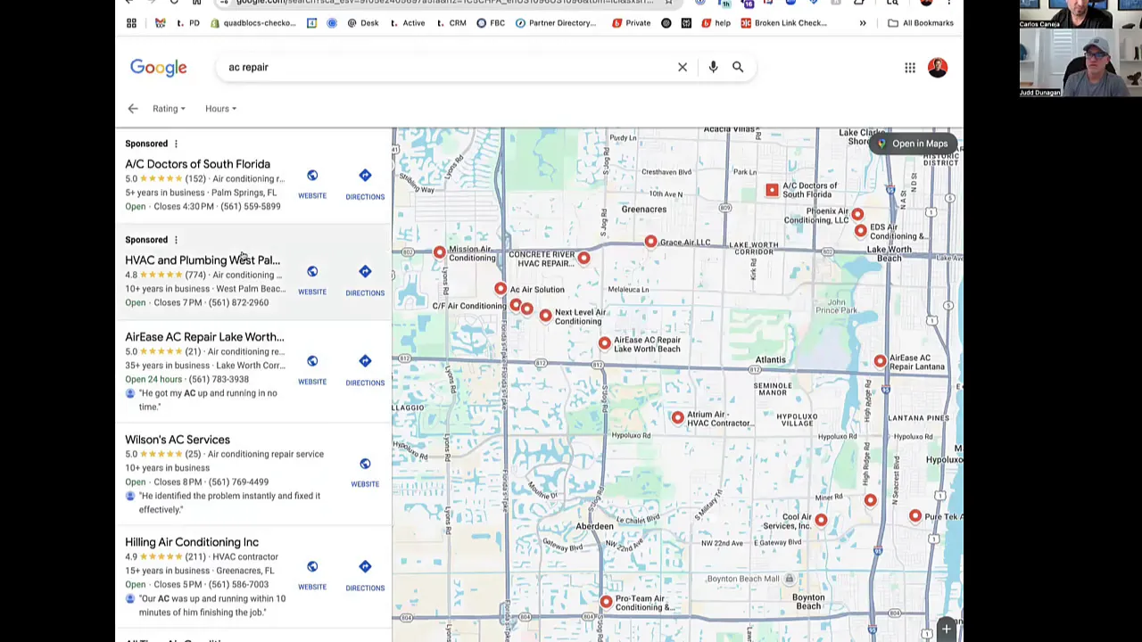
Task: Select the Phoenix Air Conditioning, LLC pin
Action: [x=857, y=214]
